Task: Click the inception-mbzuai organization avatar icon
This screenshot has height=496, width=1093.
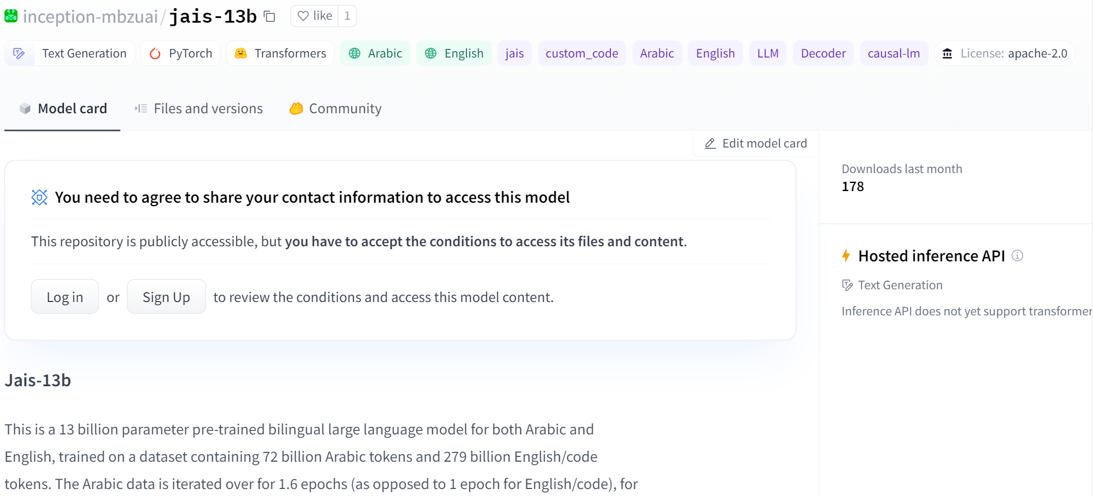Action: pyautogui.click(x=11, y=16)
